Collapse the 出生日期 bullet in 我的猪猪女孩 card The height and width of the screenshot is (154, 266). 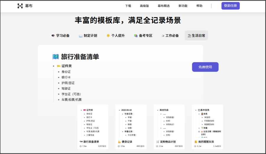tap(199, 132)
